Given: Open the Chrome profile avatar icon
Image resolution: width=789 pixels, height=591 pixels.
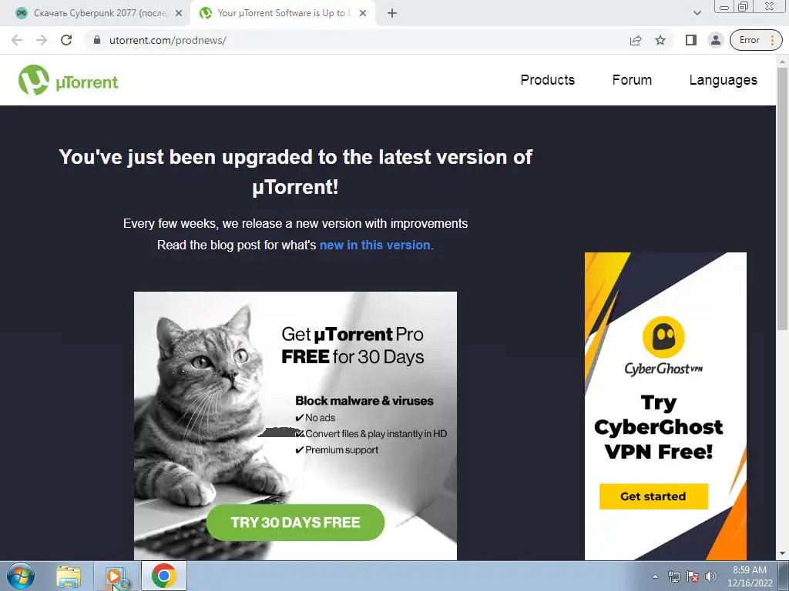Looking at the screenshot, I should pyautogui.click(x=715, y=40).
